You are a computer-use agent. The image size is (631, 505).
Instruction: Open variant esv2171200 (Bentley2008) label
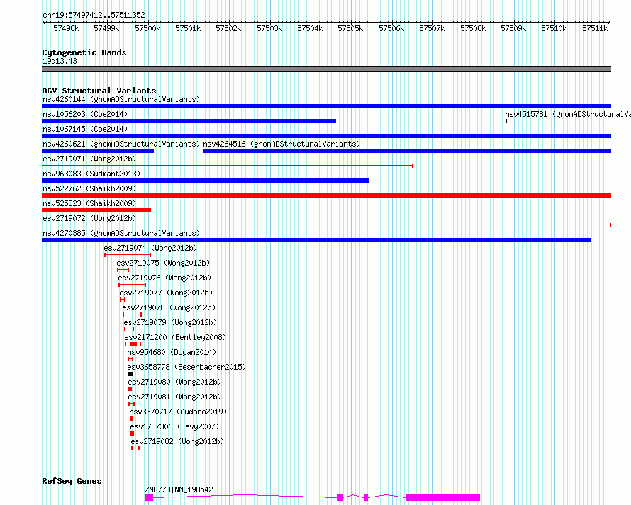pyautogui.click(x=175, y=337)
